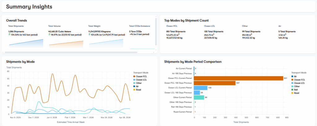Screen dimensions: 317x126
Task: Click the Top Modes by Shipment Count title
Action: click(186, 20)
